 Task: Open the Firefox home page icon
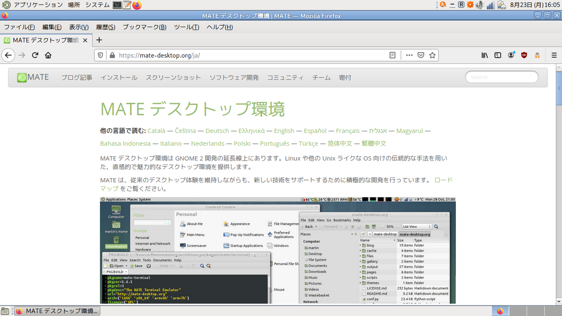click(48, 55)
